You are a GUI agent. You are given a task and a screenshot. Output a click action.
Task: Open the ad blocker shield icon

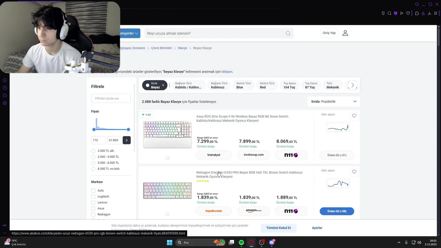tap(396, 13)
